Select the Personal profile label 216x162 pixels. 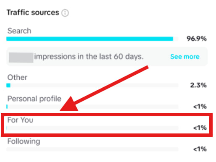tap(34, 99)
